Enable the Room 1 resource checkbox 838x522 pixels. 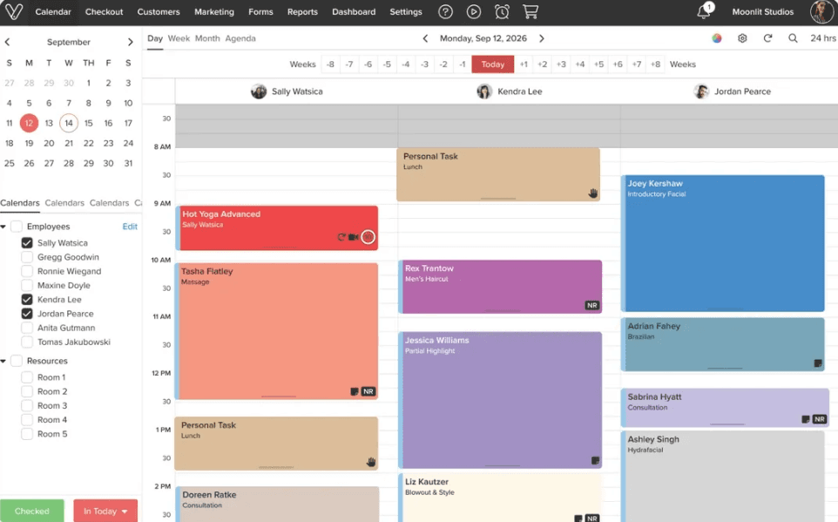27,377
